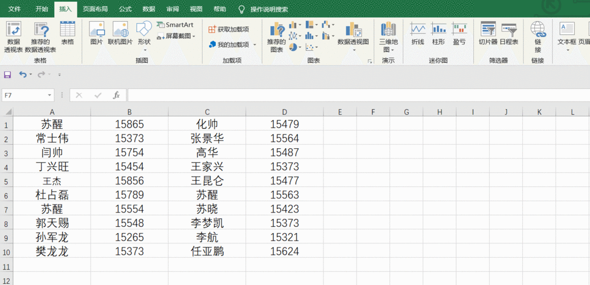
Task: Click the Recommended Charts (推荐的图表) icon
Action: point(277,36)
